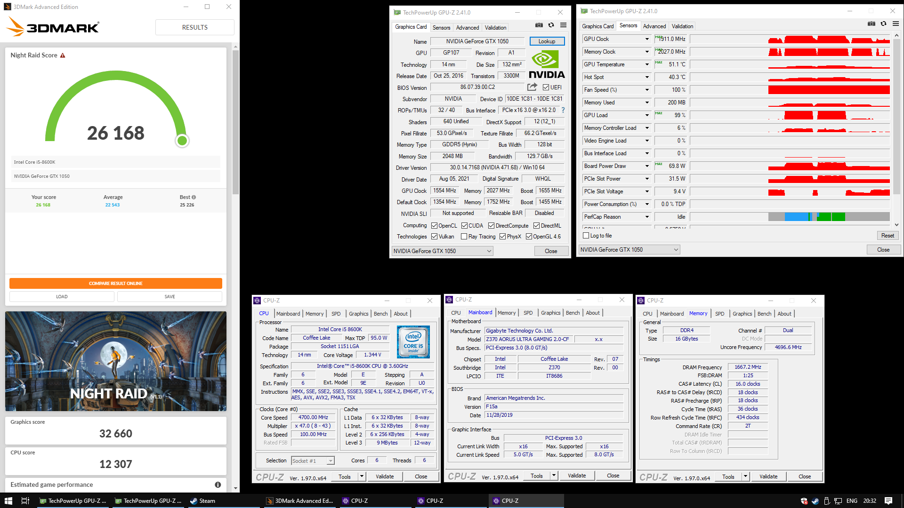Open hamburger menu in GPU-Z Sensors window

(896, 24)
